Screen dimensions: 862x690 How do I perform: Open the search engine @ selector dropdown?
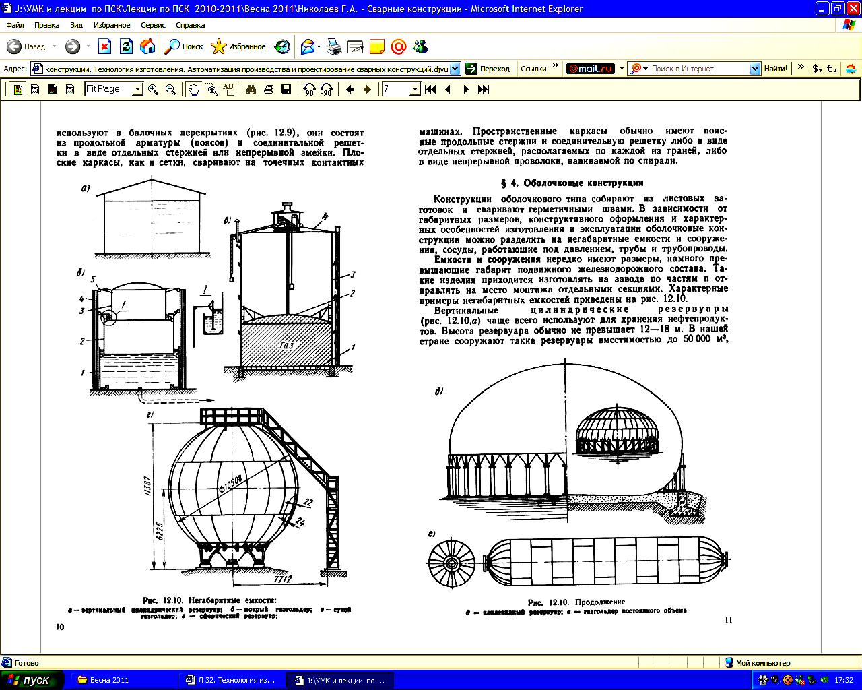pyautogui.click(x=638, y=69)
